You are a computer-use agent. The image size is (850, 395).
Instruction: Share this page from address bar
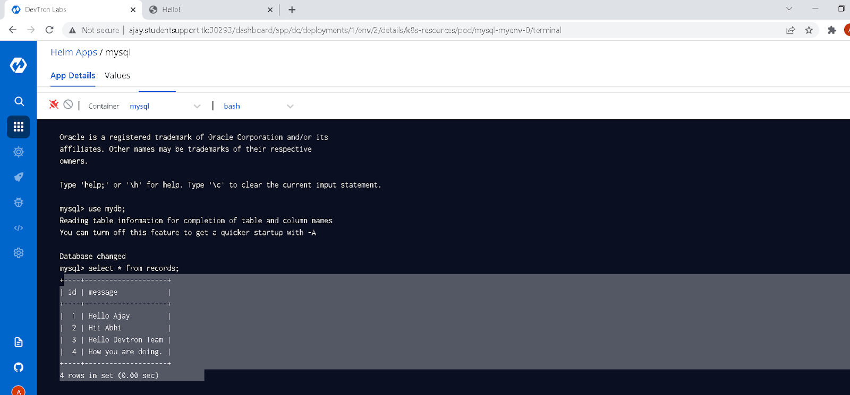coord(790,30)
